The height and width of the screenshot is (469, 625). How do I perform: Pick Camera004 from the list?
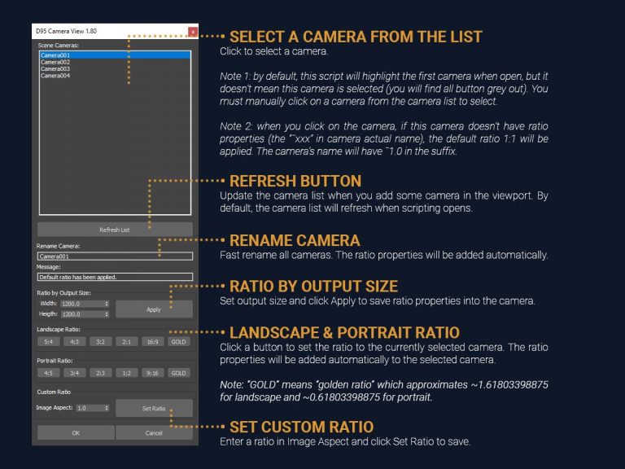coord(55,75)
